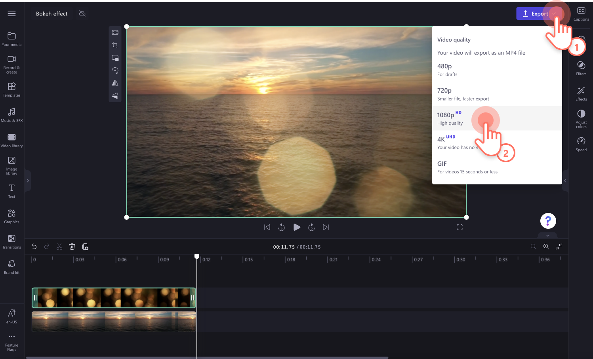Image resolution: width=593 pixels, height=359 pixels.
Task: Fit the timeline to screen
Action: click(x=559, y=247)
